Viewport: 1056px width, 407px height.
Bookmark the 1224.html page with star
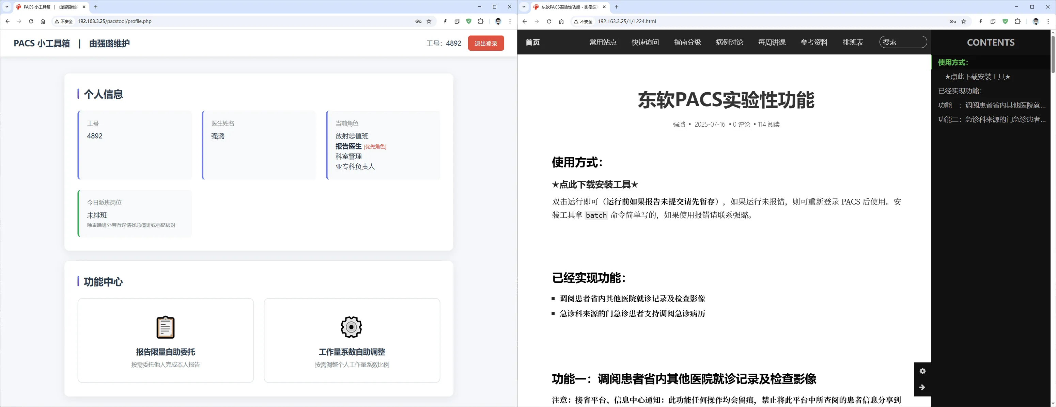coord(964,21)
